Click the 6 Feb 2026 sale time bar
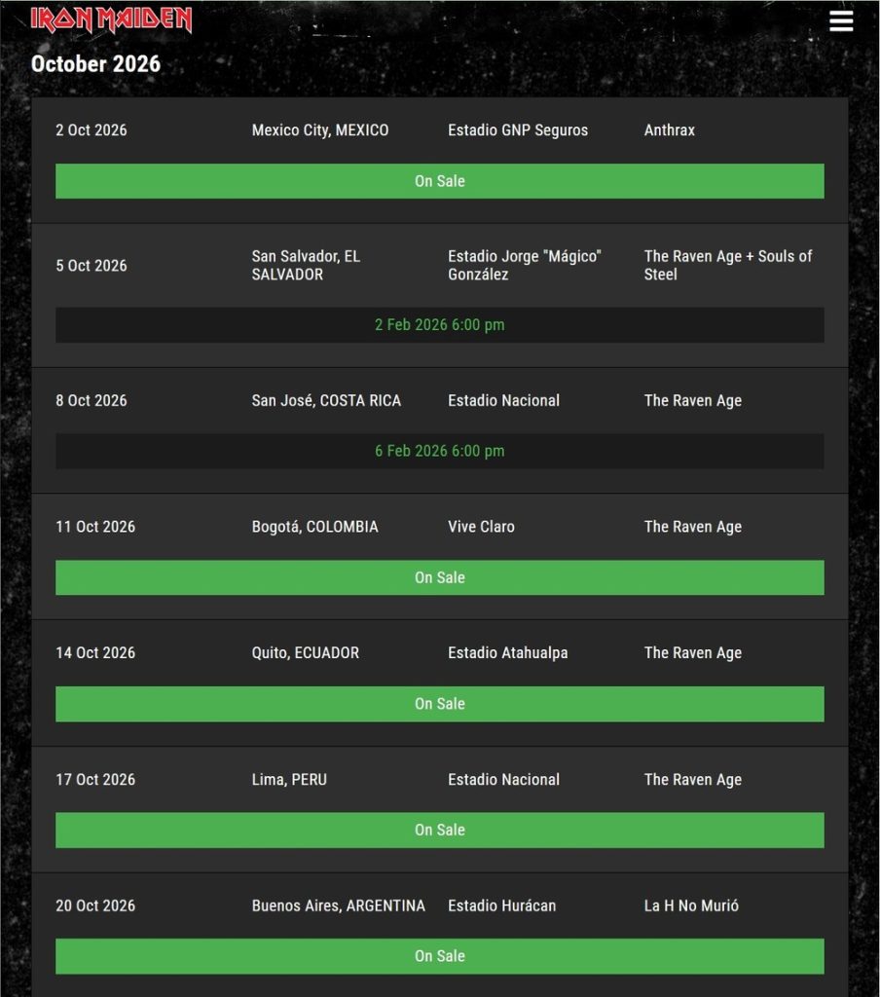880x997 pixels. (440, 451)
